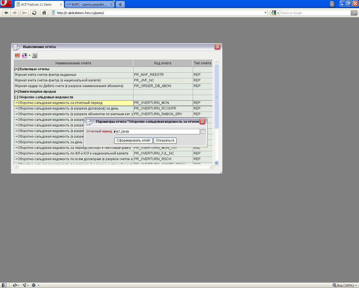This screenshot has height=288, width=359.
Task: Click the Сформировать отчёт button
Action: [x=134, y=140]
